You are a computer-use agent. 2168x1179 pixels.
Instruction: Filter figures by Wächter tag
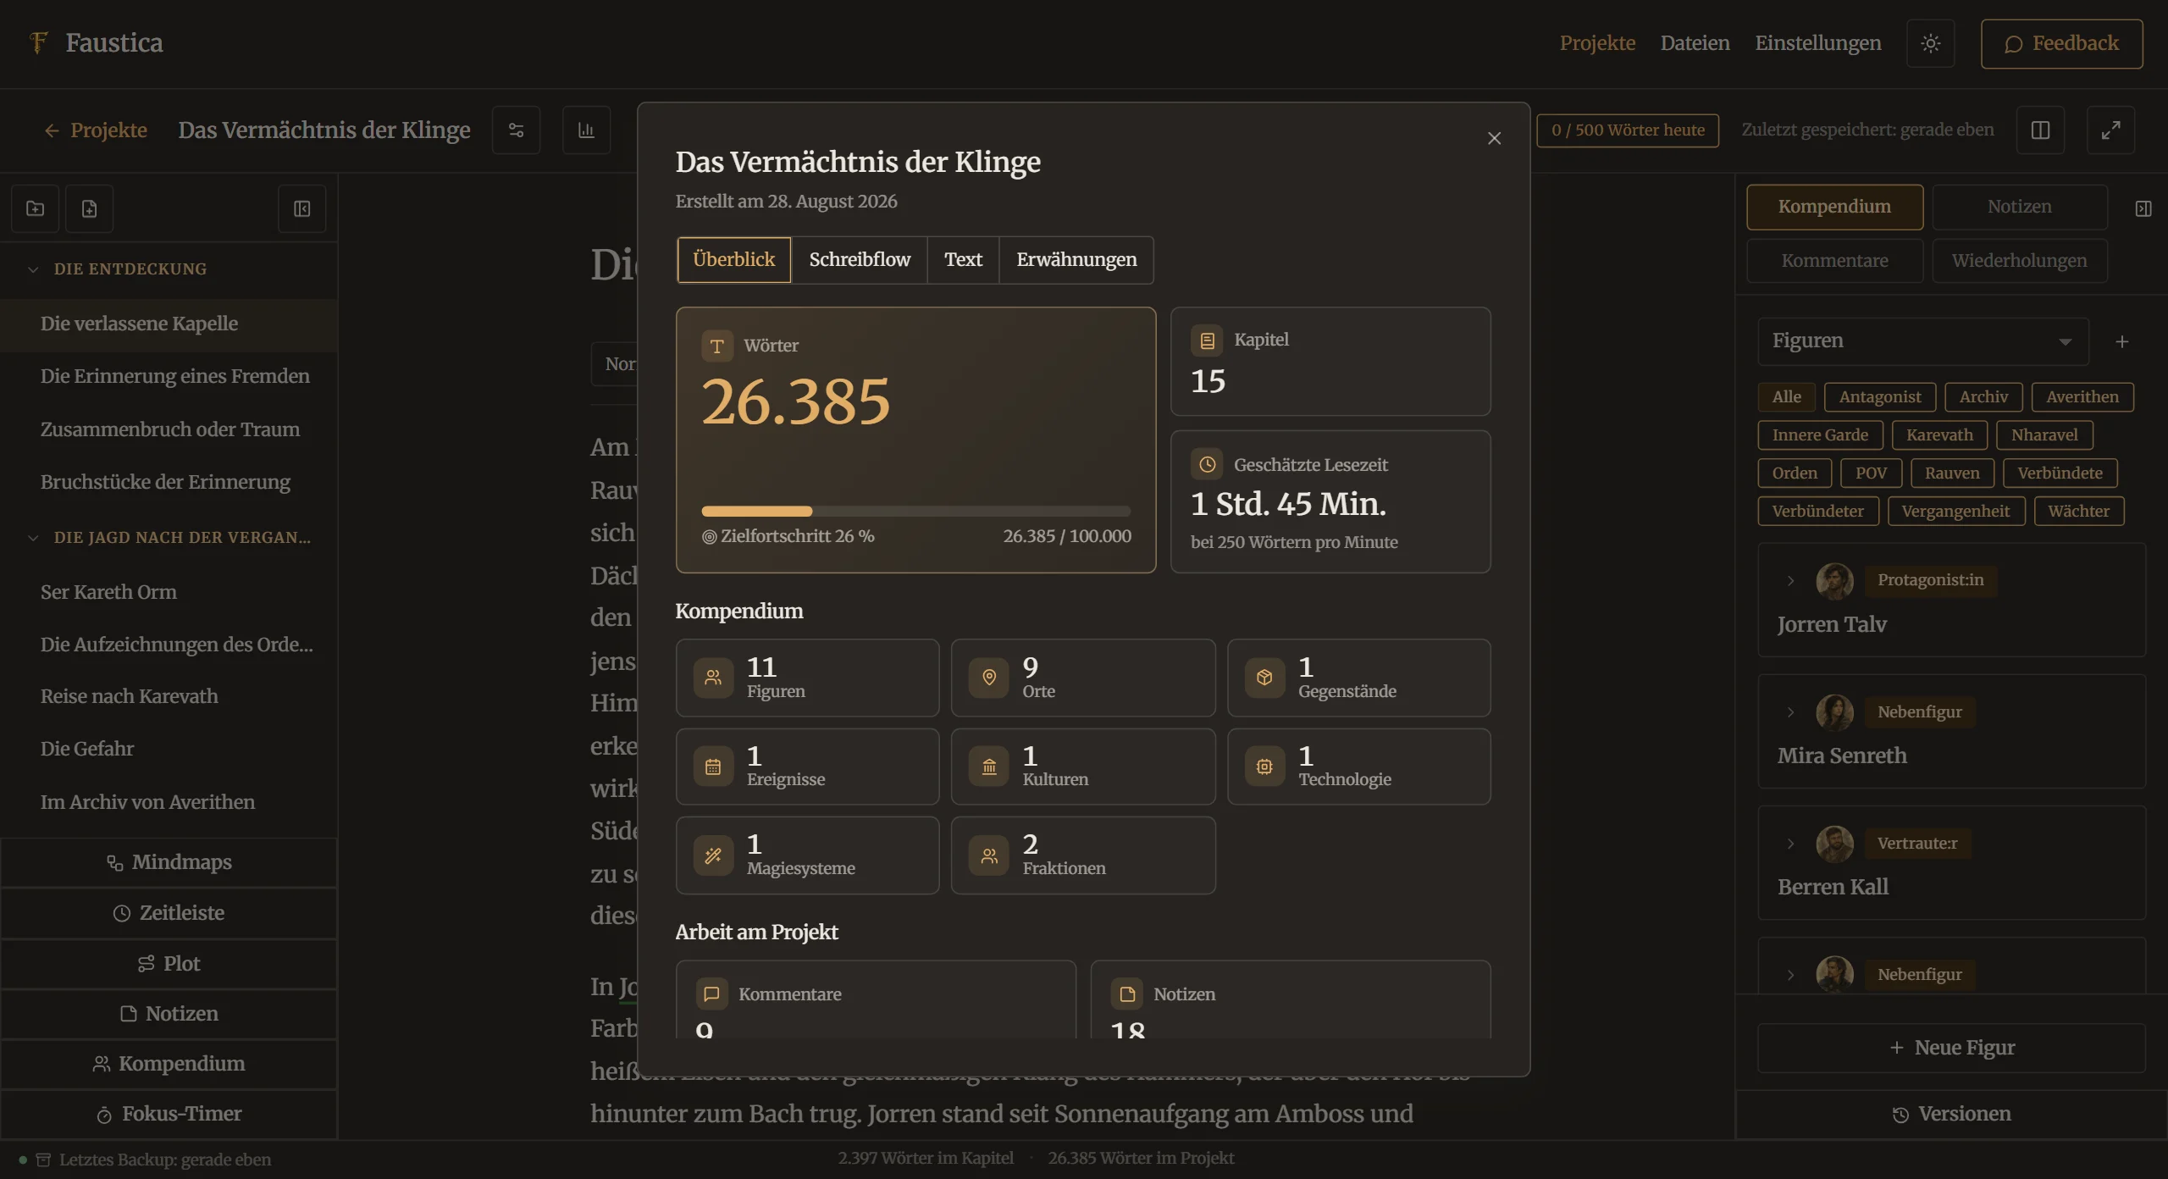[x=2078, y=511]
